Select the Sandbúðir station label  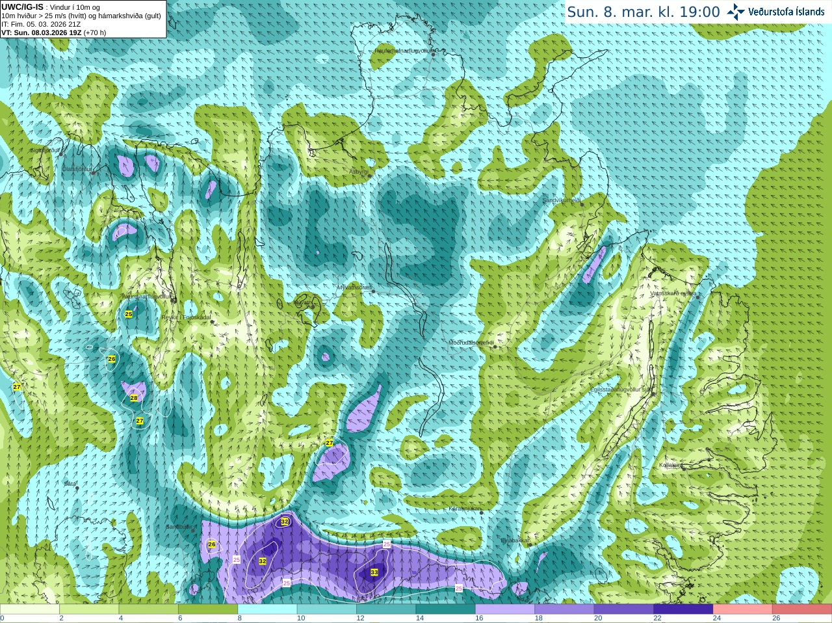click(x=179, y=527)
